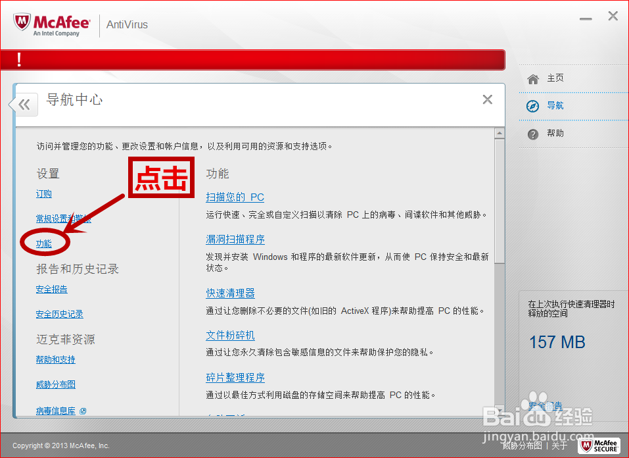Select 导航 in the right sidebar
The image size is (629, 458).
coord(555,105)
